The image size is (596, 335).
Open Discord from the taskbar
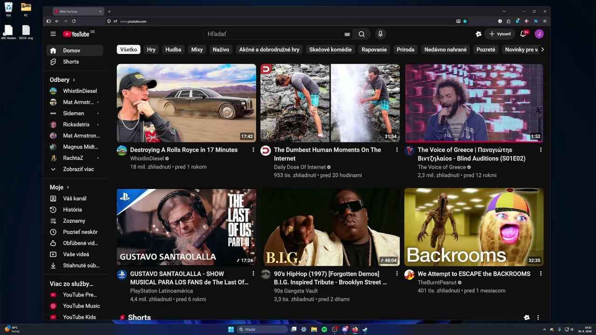click(345, 329)
